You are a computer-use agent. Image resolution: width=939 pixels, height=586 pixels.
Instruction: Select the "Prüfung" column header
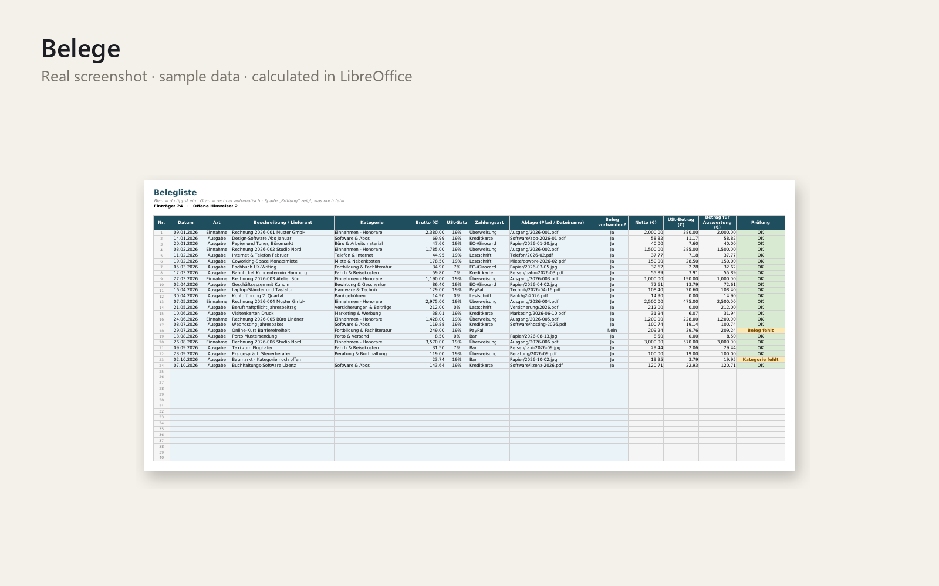[761, 223]
